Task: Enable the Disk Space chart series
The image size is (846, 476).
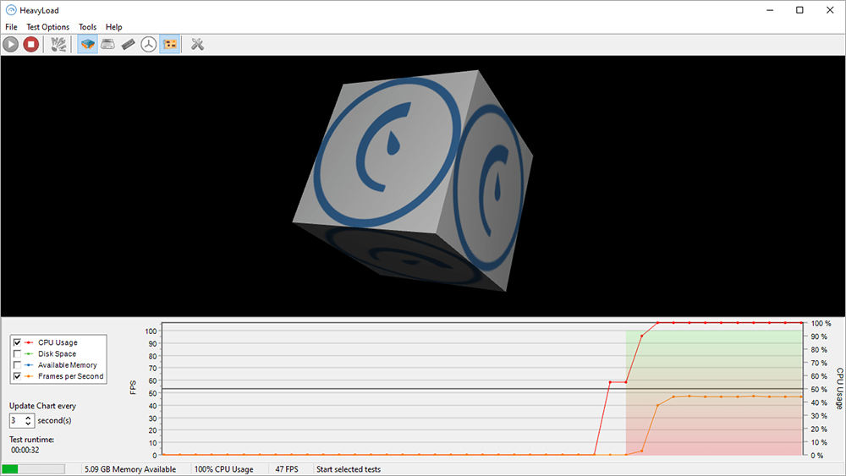Action: (x=17, y=353)
